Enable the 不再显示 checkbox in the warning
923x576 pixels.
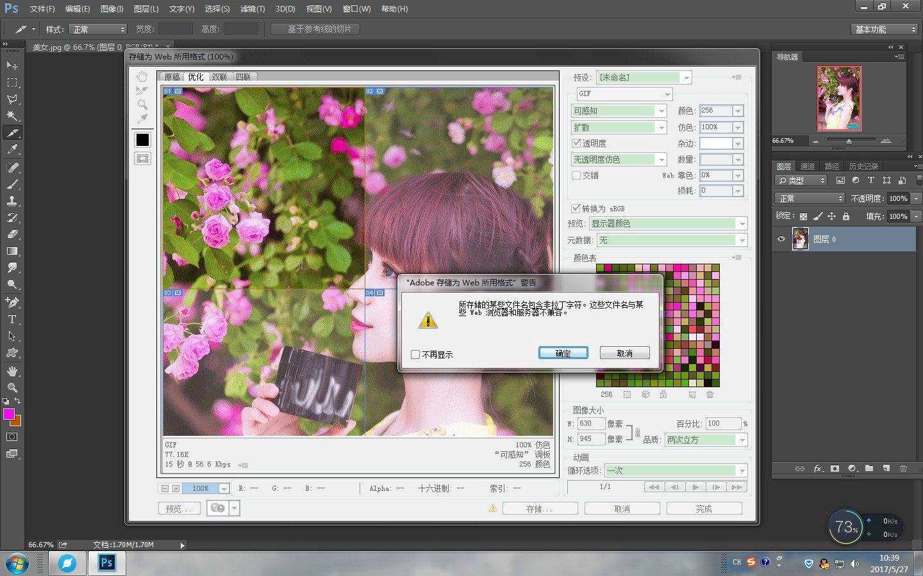tap(415, 355)
